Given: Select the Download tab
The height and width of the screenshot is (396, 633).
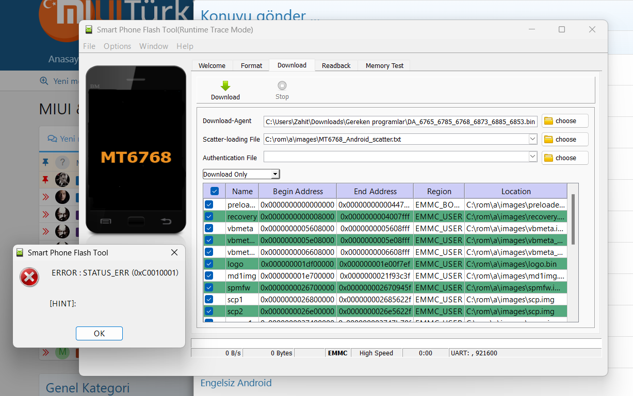Looking at the screenshot, I should pos(292,65).
